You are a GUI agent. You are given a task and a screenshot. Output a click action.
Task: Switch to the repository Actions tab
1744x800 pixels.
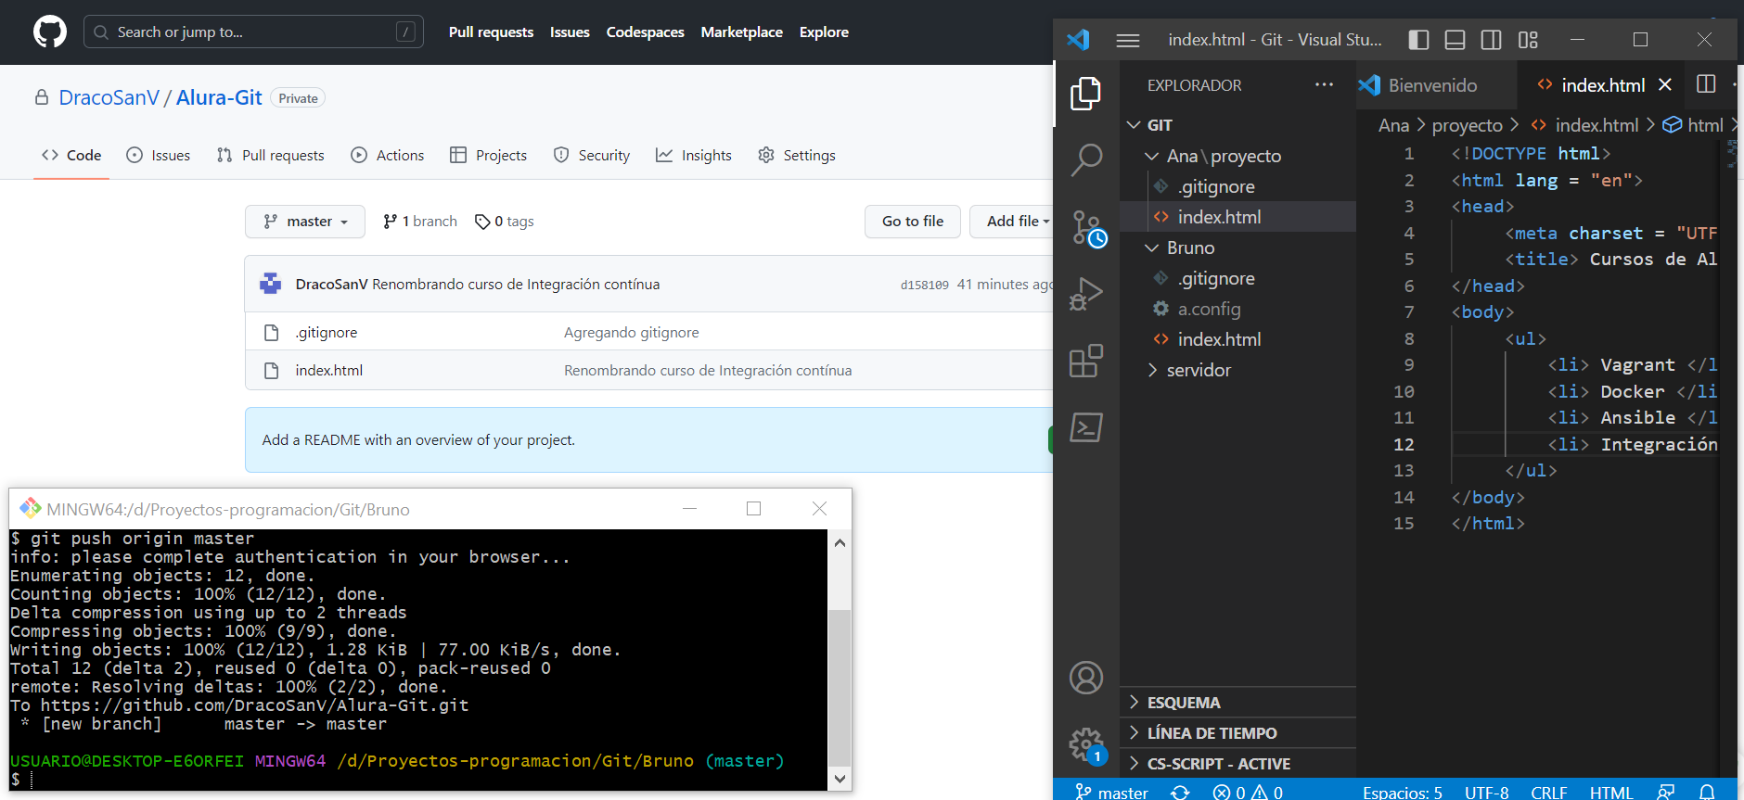click(388, 156)
